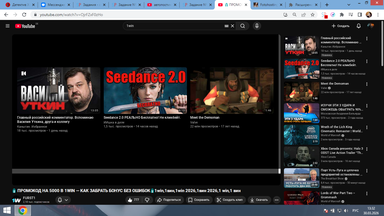Play the Seedance 2.0 end-screen video

[x=145, y=91]
